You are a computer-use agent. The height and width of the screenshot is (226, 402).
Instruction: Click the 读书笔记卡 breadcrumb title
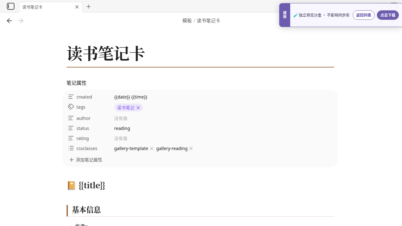(x=209, y=21)
